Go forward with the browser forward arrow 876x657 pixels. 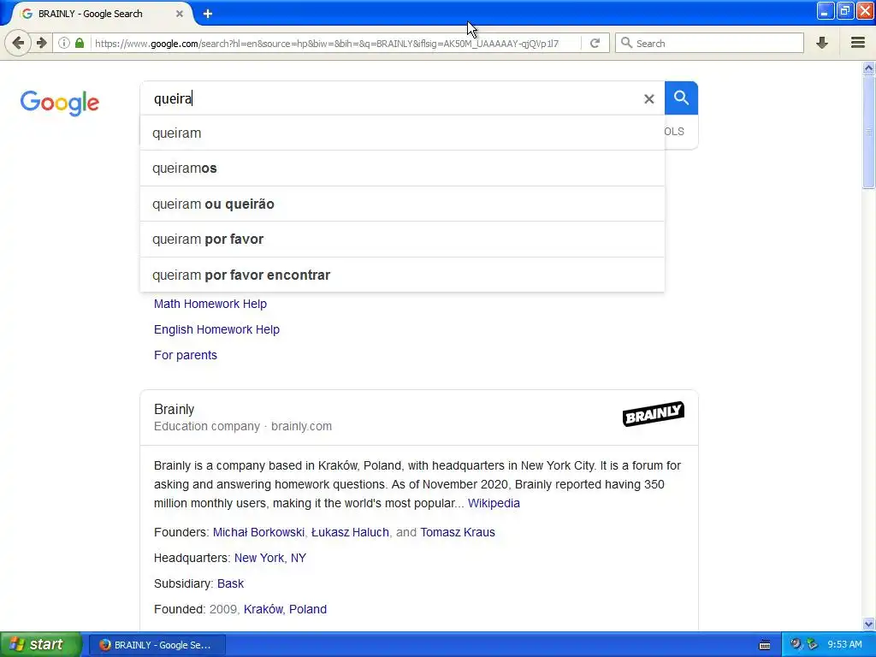(x=41, y=43)
